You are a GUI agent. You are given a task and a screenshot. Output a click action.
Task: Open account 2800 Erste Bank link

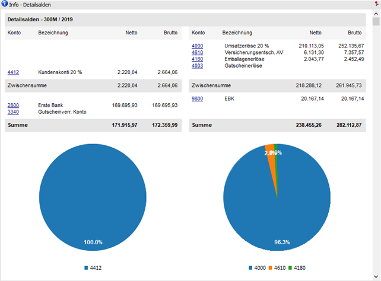[x=13, y=105]
